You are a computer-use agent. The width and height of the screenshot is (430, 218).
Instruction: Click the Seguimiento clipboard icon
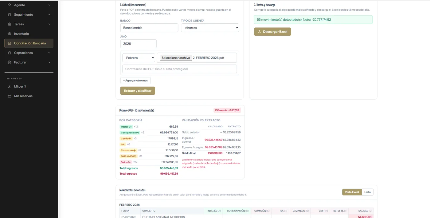[x=10, y=14]
